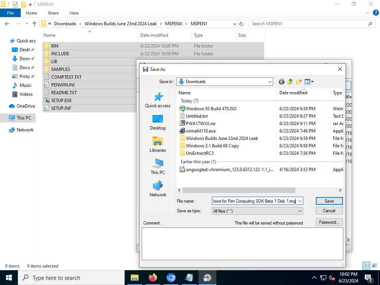380x285 pixels.
Task: Select Windows 3.1 Build 68 Copy folder
Action: tap(212, 146)
